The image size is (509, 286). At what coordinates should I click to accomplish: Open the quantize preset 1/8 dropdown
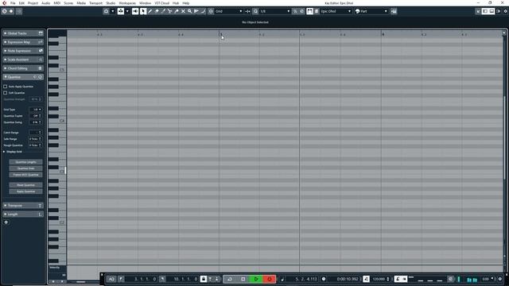pos(274,11)
